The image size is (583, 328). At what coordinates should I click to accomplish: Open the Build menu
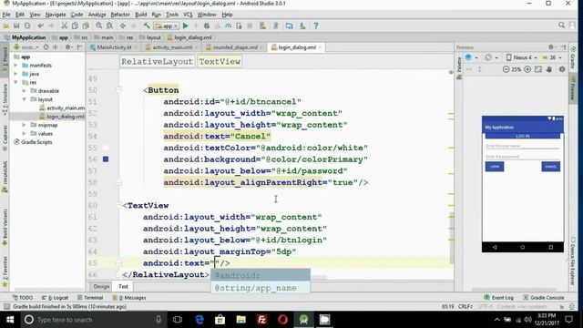pos(140,15)
